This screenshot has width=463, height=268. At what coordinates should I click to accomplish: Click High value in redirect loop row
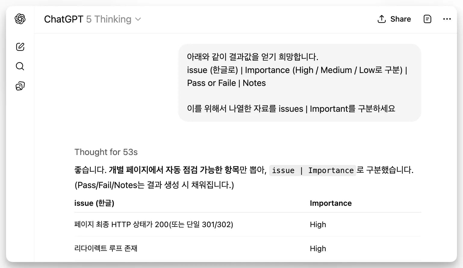tap(318, 248)
